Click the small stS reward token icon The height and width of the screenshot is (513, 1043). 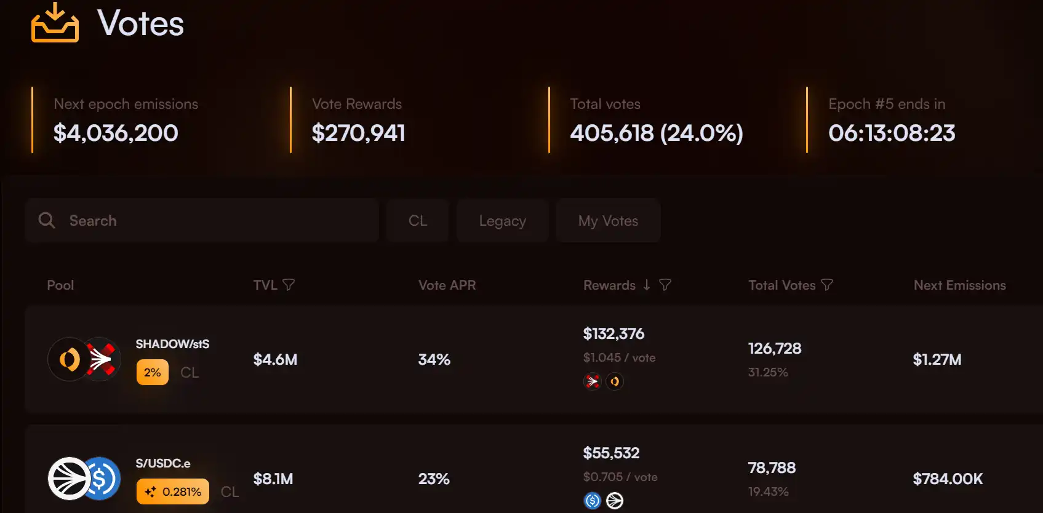point(593,381)
